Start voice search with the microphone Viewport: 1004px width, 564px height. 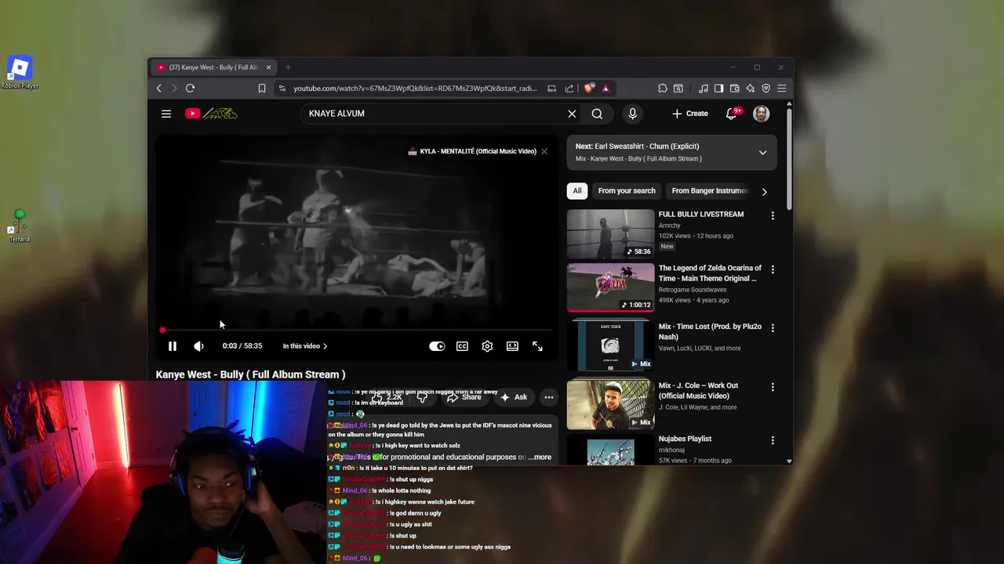point(632,114)
